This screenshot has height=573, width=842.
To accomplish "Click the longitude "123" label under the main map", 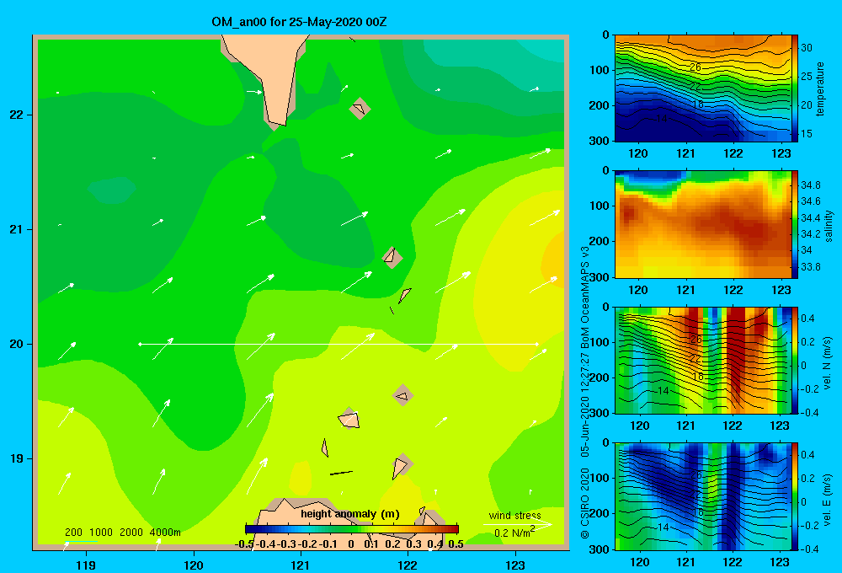I will pyautogui.click(x=515, y=565).
